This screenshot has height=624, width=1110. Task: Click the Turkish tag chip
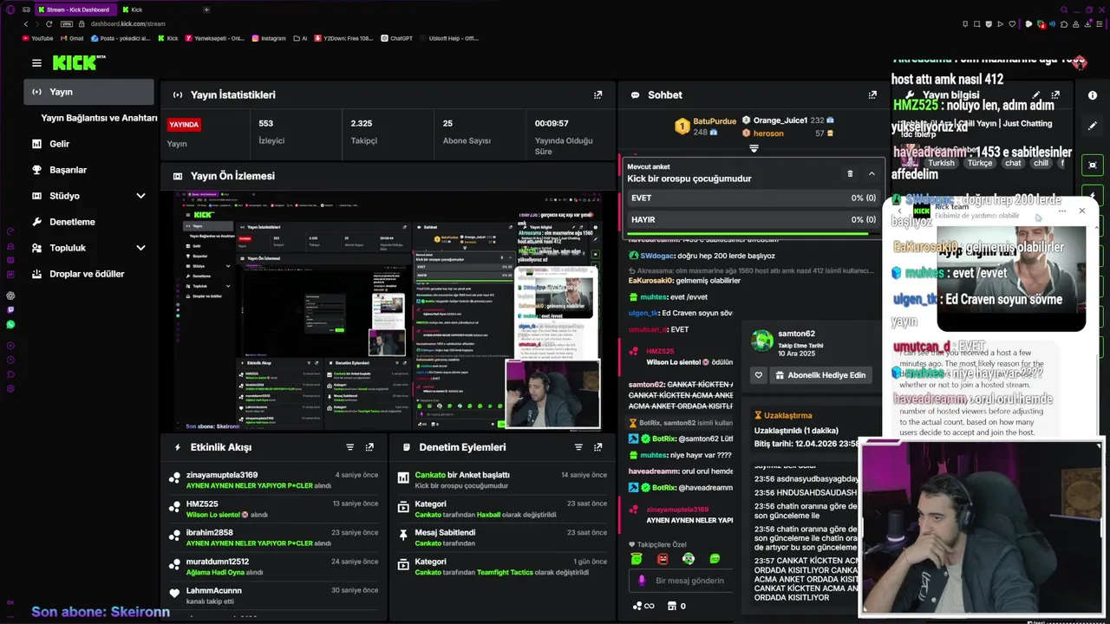[x=941, y=163]
